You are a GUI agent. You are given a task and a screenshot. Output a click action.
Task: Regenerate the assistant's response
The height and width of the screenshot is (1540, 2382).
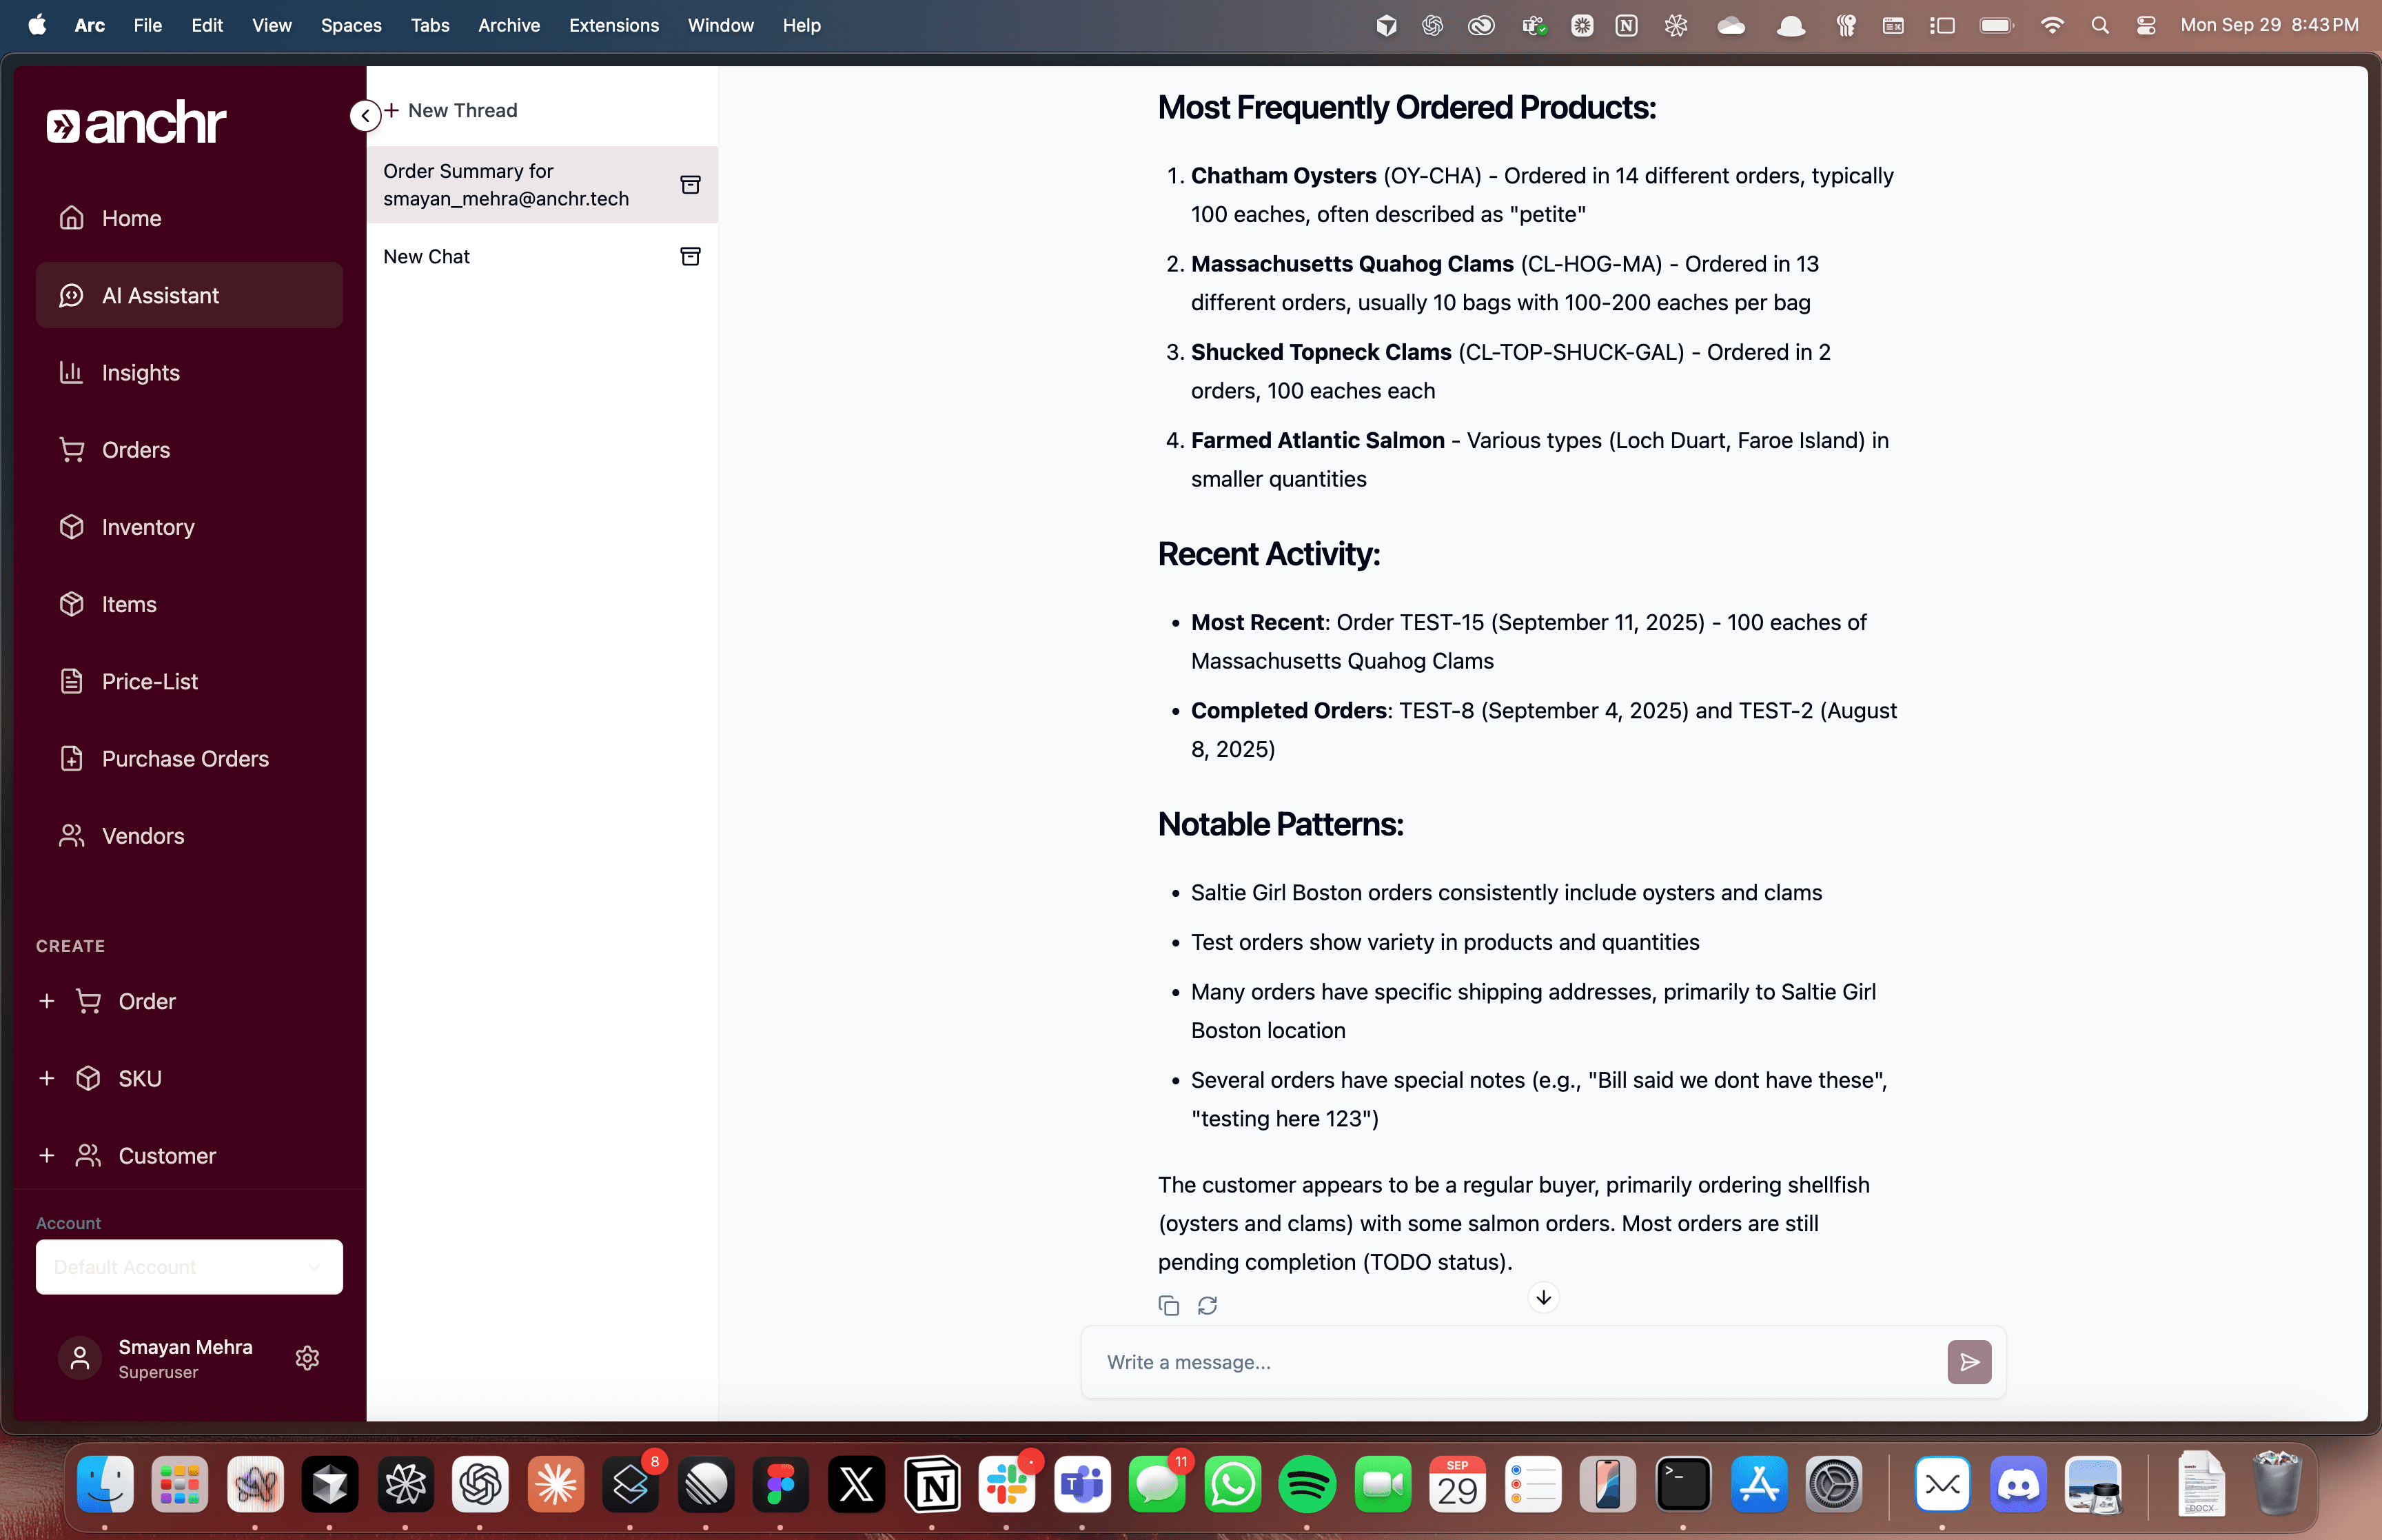point(1208,1305)
